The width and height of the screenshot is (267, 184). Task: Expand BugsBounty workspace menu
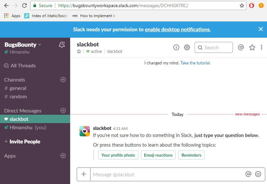tap(23, 45)
